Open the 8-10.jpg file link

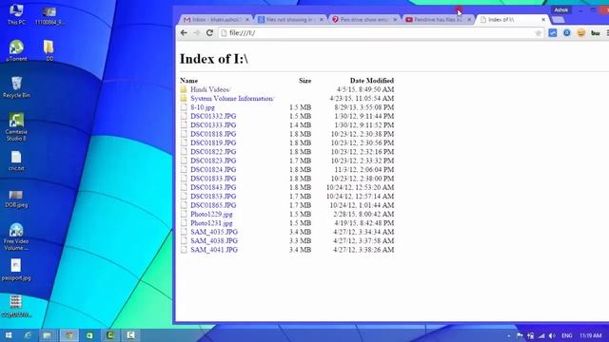(203, 107)
